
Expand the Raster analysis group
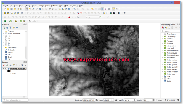coord(162,53)
